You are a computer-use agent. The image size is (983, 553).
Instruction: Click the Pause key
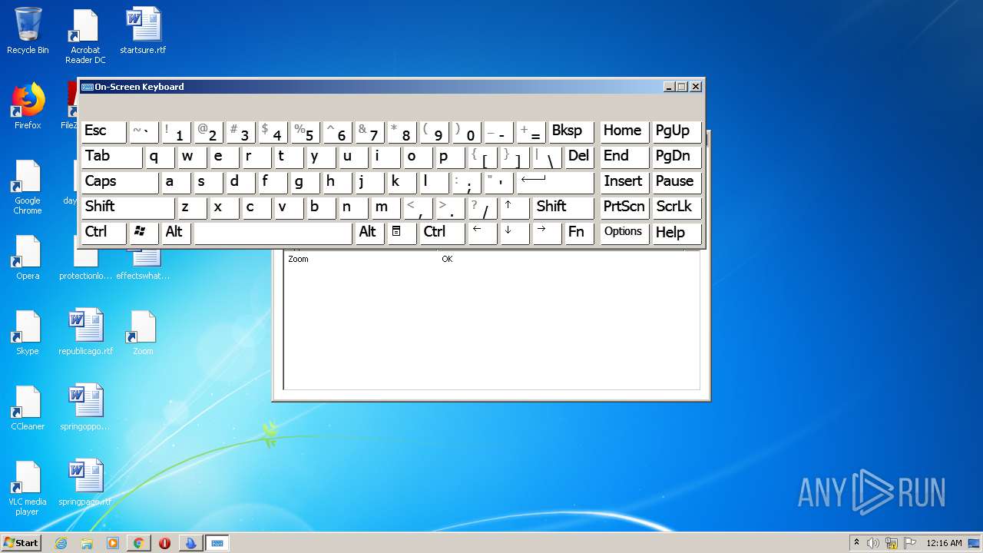click(677, 182)
